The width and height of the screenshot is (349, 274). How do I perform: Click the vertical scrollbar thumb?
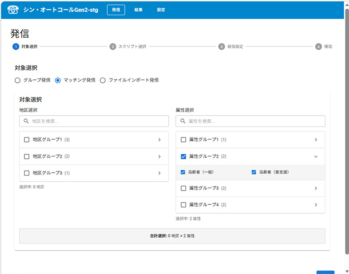(x=347, y=131)
